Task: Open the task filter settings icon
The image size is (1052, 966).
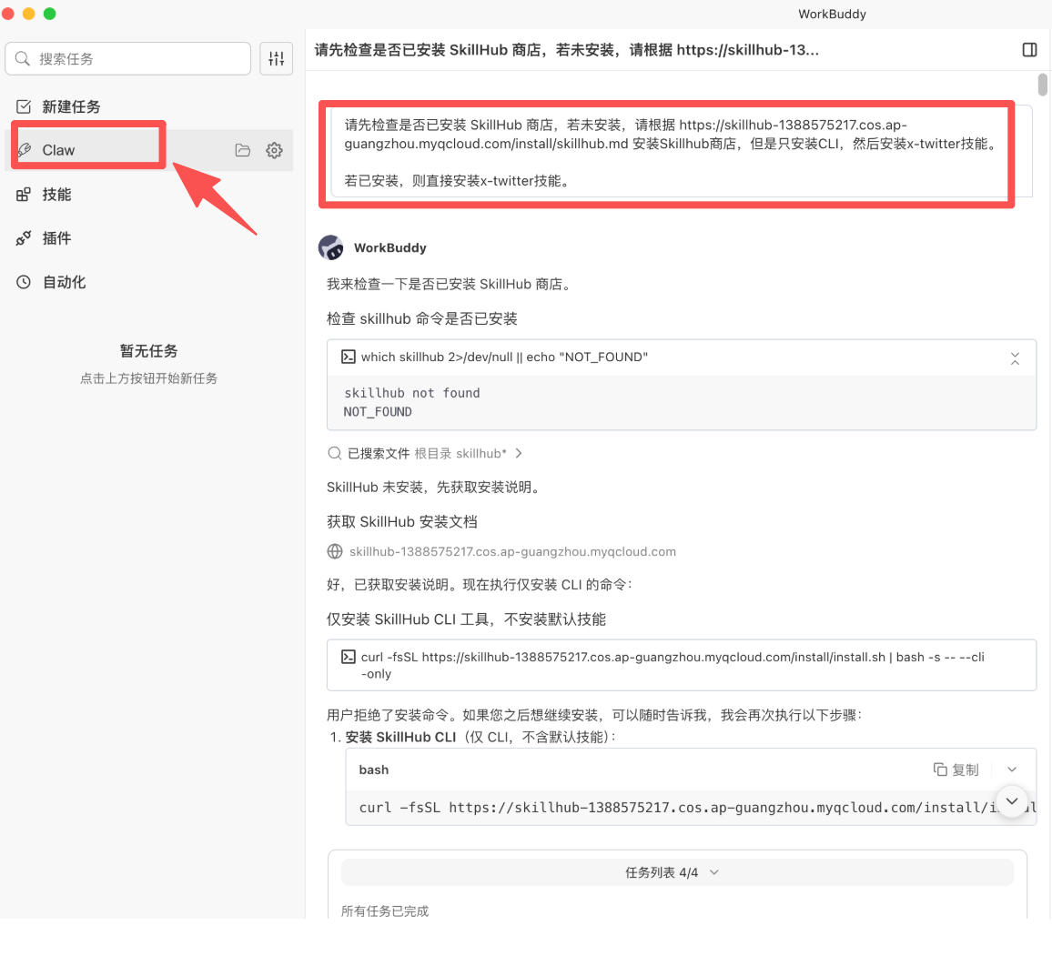Action: point(277,59)
